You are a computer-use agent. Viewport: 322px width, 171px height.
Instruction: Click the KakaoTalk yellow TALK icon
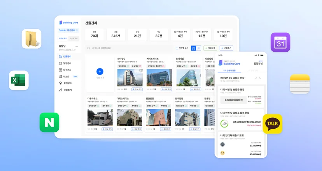click(x=273, y=124)
